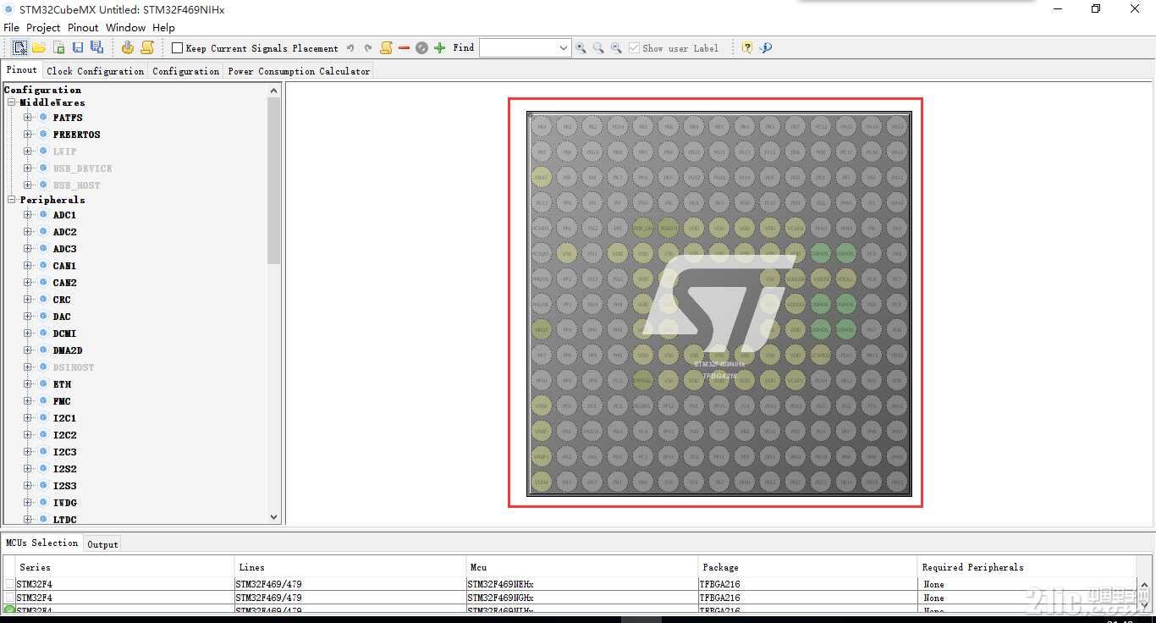This screenshot has width=1156, height=623.
Task: Open the Window menu
Action: pos(125,28)
